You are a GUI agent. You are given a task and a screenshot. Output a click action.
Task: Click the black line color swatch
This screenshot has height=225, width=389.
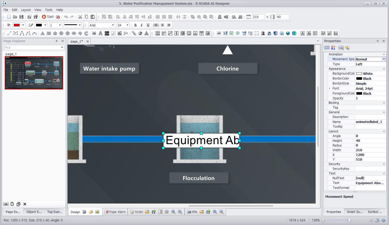click(x=39, y=25)
